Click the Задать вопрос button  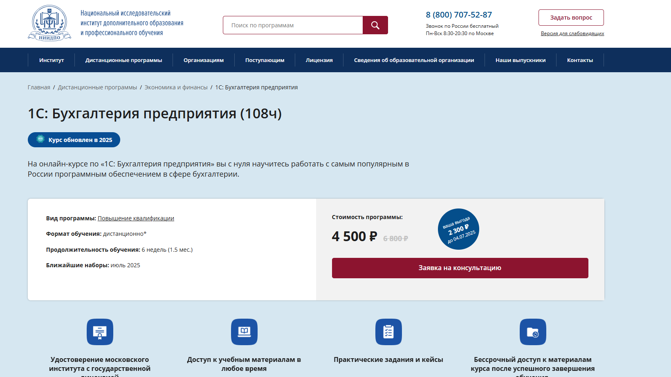(x=571, y=18)
